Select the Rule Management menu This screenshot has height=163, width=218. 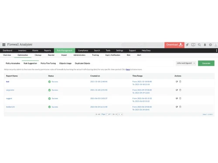[x=65, y=50]
